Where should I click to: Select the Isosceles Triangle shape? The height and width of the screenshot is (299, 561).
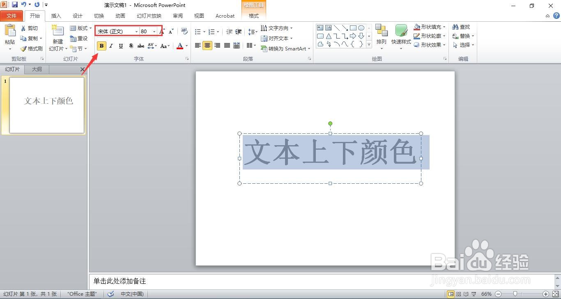pos(329,36)
